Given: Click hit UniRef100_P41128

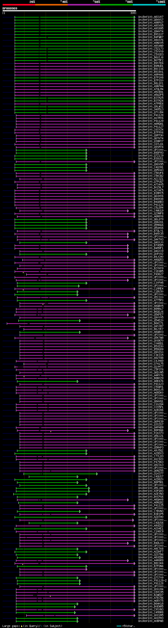Looking at the screenshot, I should [x=151, y=115].
